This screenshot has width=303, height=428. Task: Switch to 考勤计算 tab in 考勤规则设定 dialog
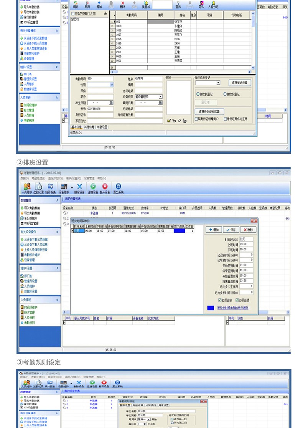click(138, 405)
